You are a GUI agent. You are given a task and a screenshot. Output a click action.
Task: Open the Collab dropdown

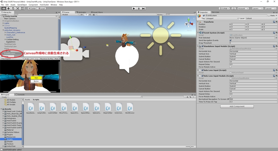[x=225, y=8]
